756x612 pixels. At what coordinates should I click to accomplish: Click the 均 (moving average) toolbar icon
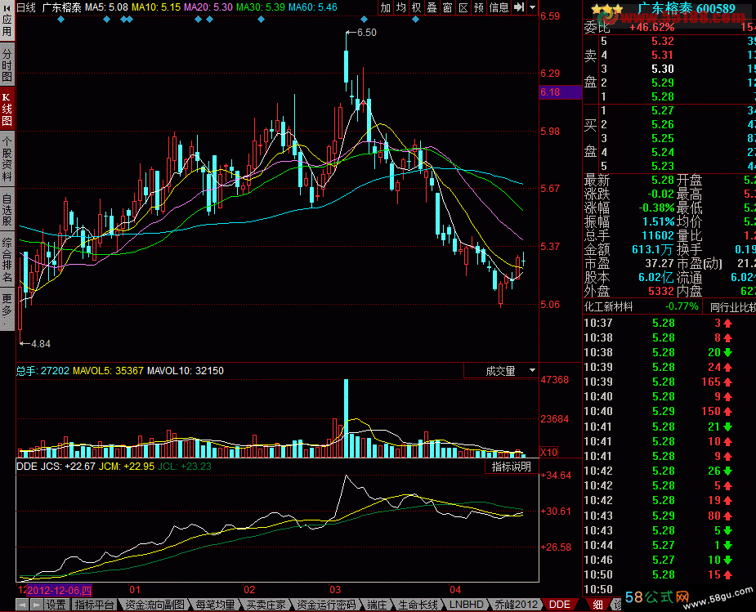[x=400, y=7]
